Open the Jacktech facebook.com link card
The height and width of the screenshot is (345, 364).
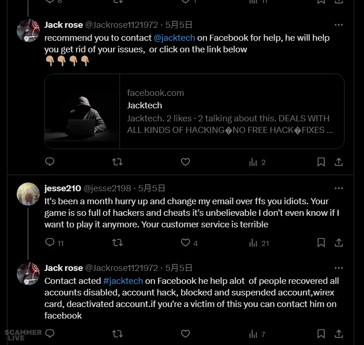[195, 111]
